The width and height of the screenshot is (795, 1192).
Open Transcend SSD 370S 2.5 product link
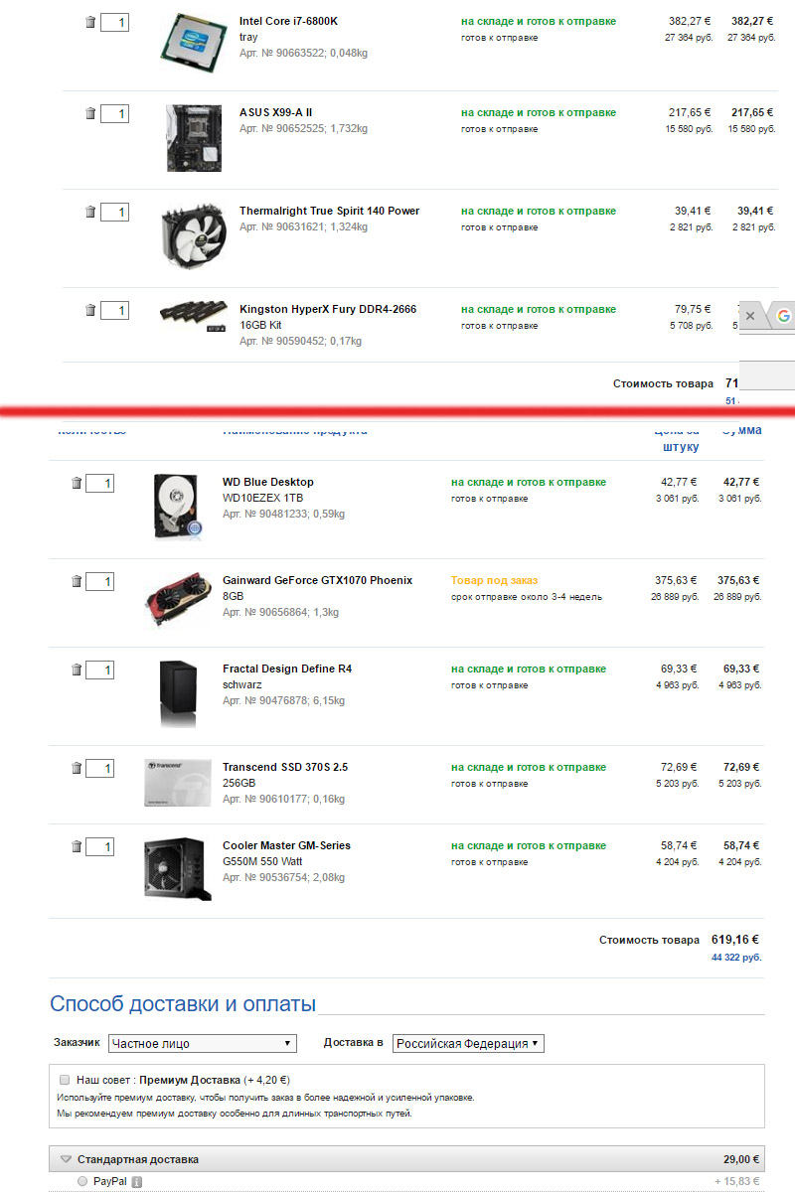(x=285, y=767)
